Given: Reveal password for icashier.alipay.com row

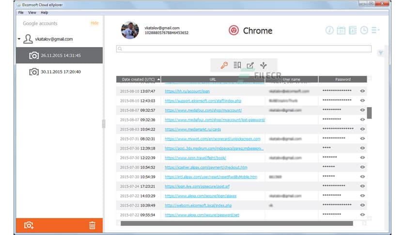Looking at the screenshot, I should 362,167.
